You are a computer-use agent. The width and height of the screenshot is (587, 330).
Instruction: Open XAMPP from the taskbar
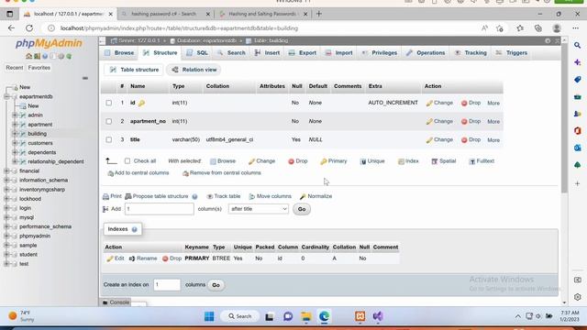click(x=360, y=316)
